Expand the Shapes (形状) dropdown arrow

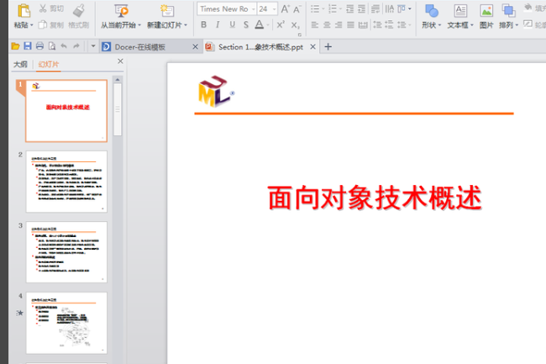440,25
